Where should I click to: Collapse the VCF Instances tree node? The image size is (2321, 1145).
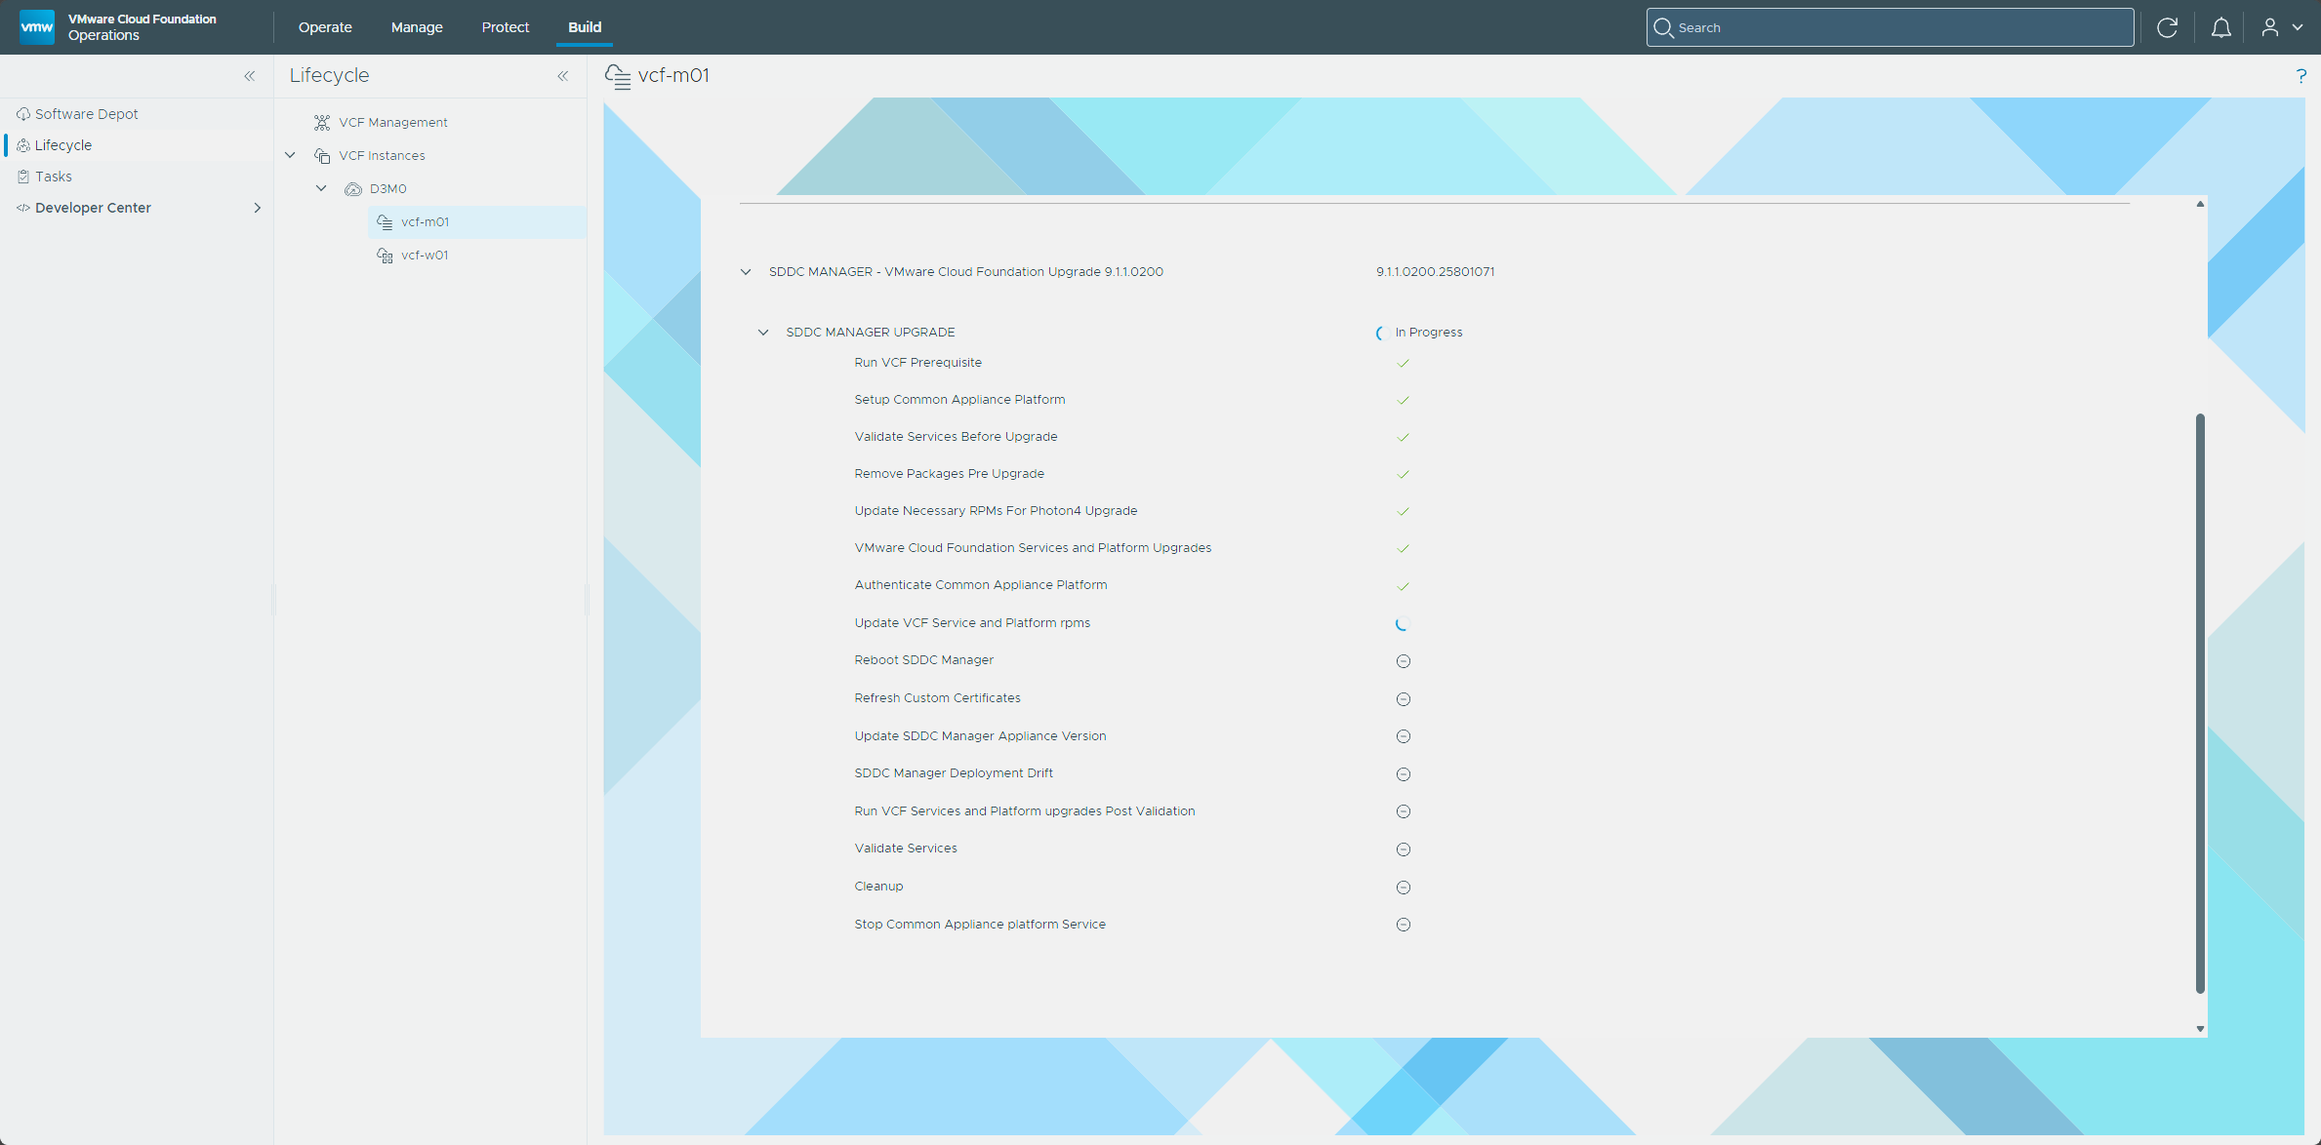pyautogui.click(x=290, y=155)
